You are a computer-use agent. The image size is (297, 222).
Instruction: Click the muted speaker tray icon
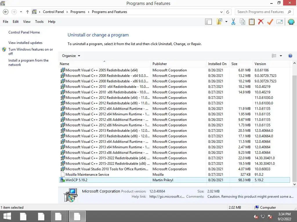pyautogui.click(x=256, y=217)
